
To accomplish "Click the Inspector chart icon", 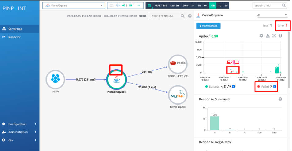I will click(x=4, y=37).
